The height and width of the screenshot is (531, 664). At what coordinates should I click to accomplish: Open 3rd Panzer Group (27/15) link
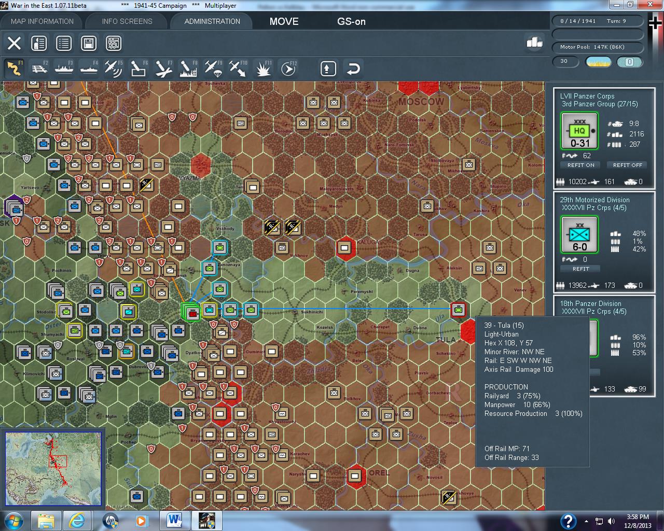600,104
